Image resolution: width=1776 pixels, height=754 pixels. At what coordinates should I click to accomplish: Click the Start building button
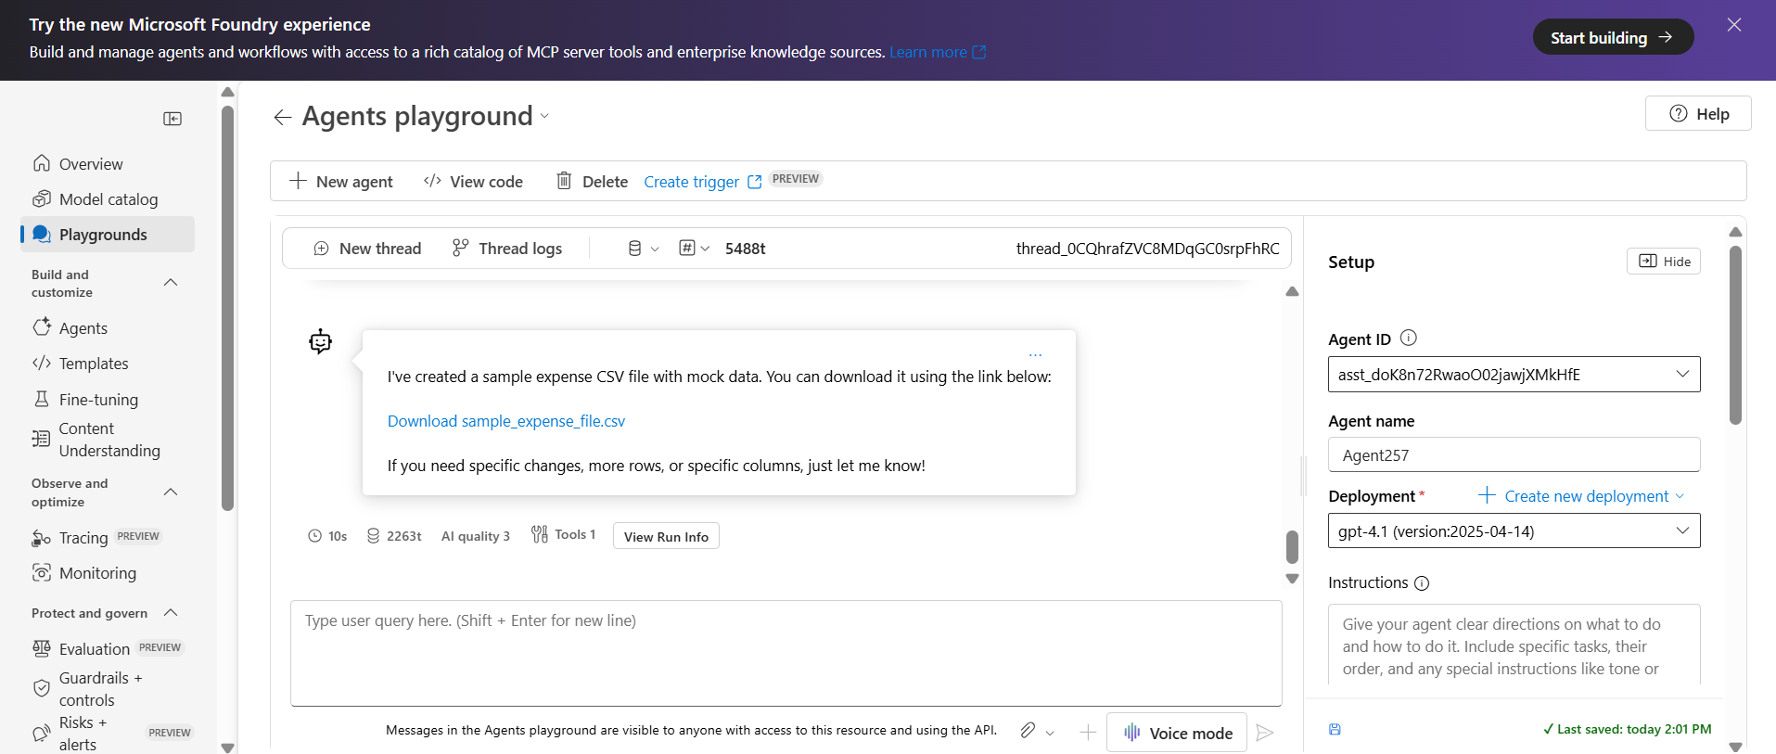click(1613, 37)
